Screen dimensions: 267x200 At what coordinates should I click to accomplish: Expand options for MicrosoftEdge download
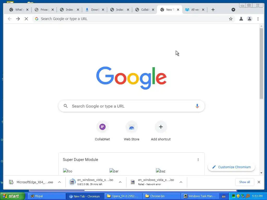(x=59, y=182)
